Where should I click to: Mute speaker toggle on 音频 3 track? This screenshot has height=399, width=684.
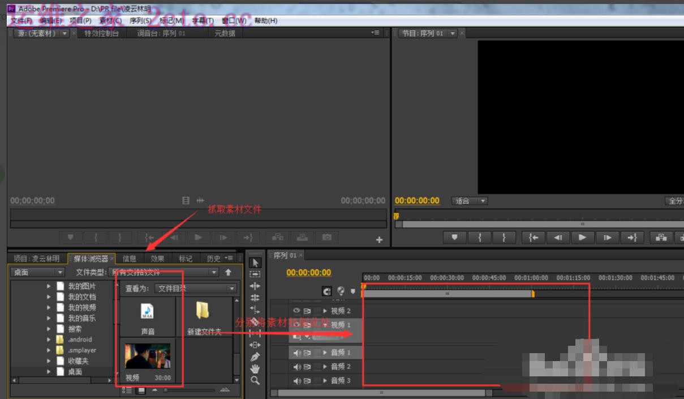(296, 381)
